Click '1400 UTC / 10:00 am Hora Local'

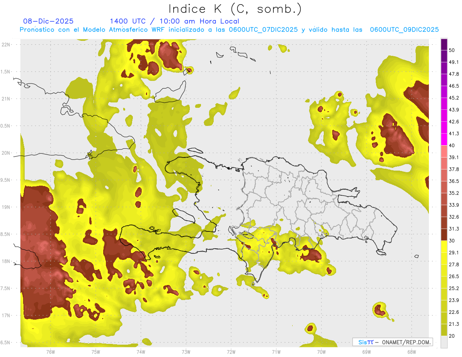click(x=174, y=21)
